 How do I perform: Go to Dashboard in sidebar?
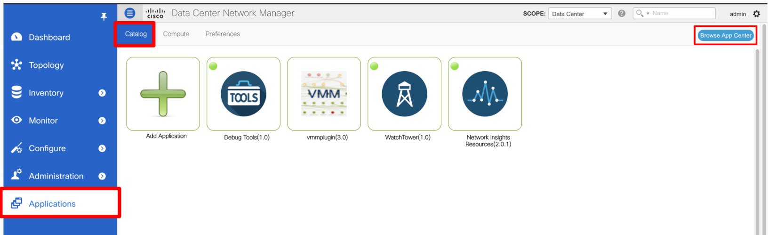(49, 37)
